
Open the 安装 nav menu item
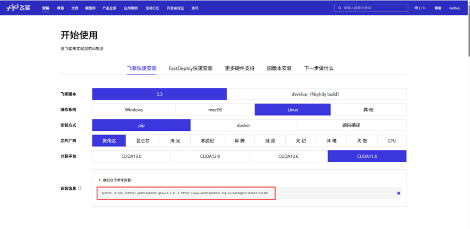(46, 8)
